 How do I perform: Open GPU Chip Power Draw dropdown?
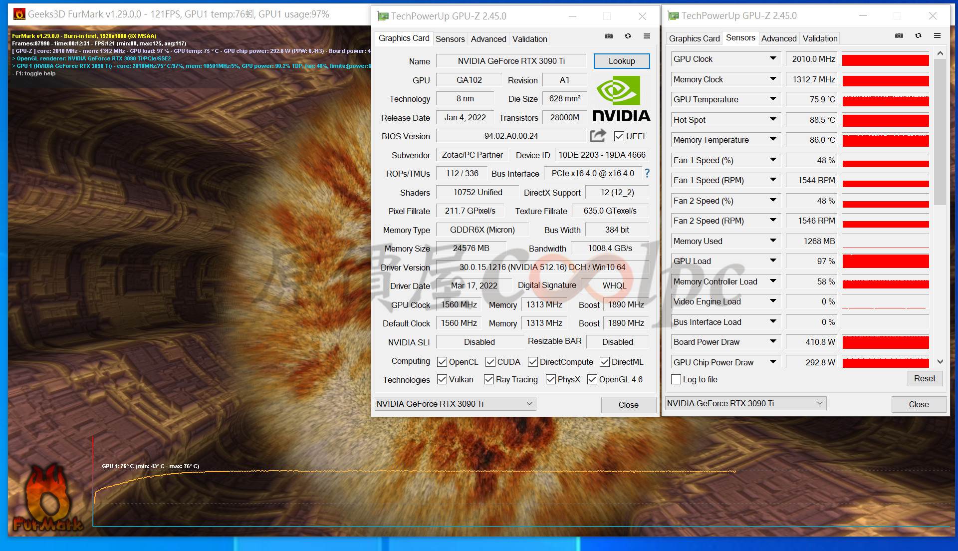(x=773, y=362)
